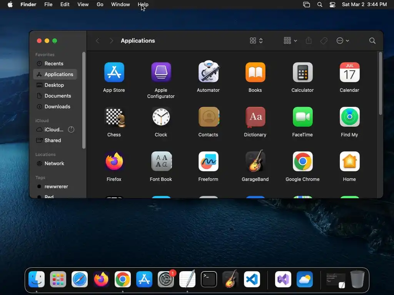Select Network in the sidebar
Image resolution: width=394 pixels, height=295 pixels.
[55, 163]
